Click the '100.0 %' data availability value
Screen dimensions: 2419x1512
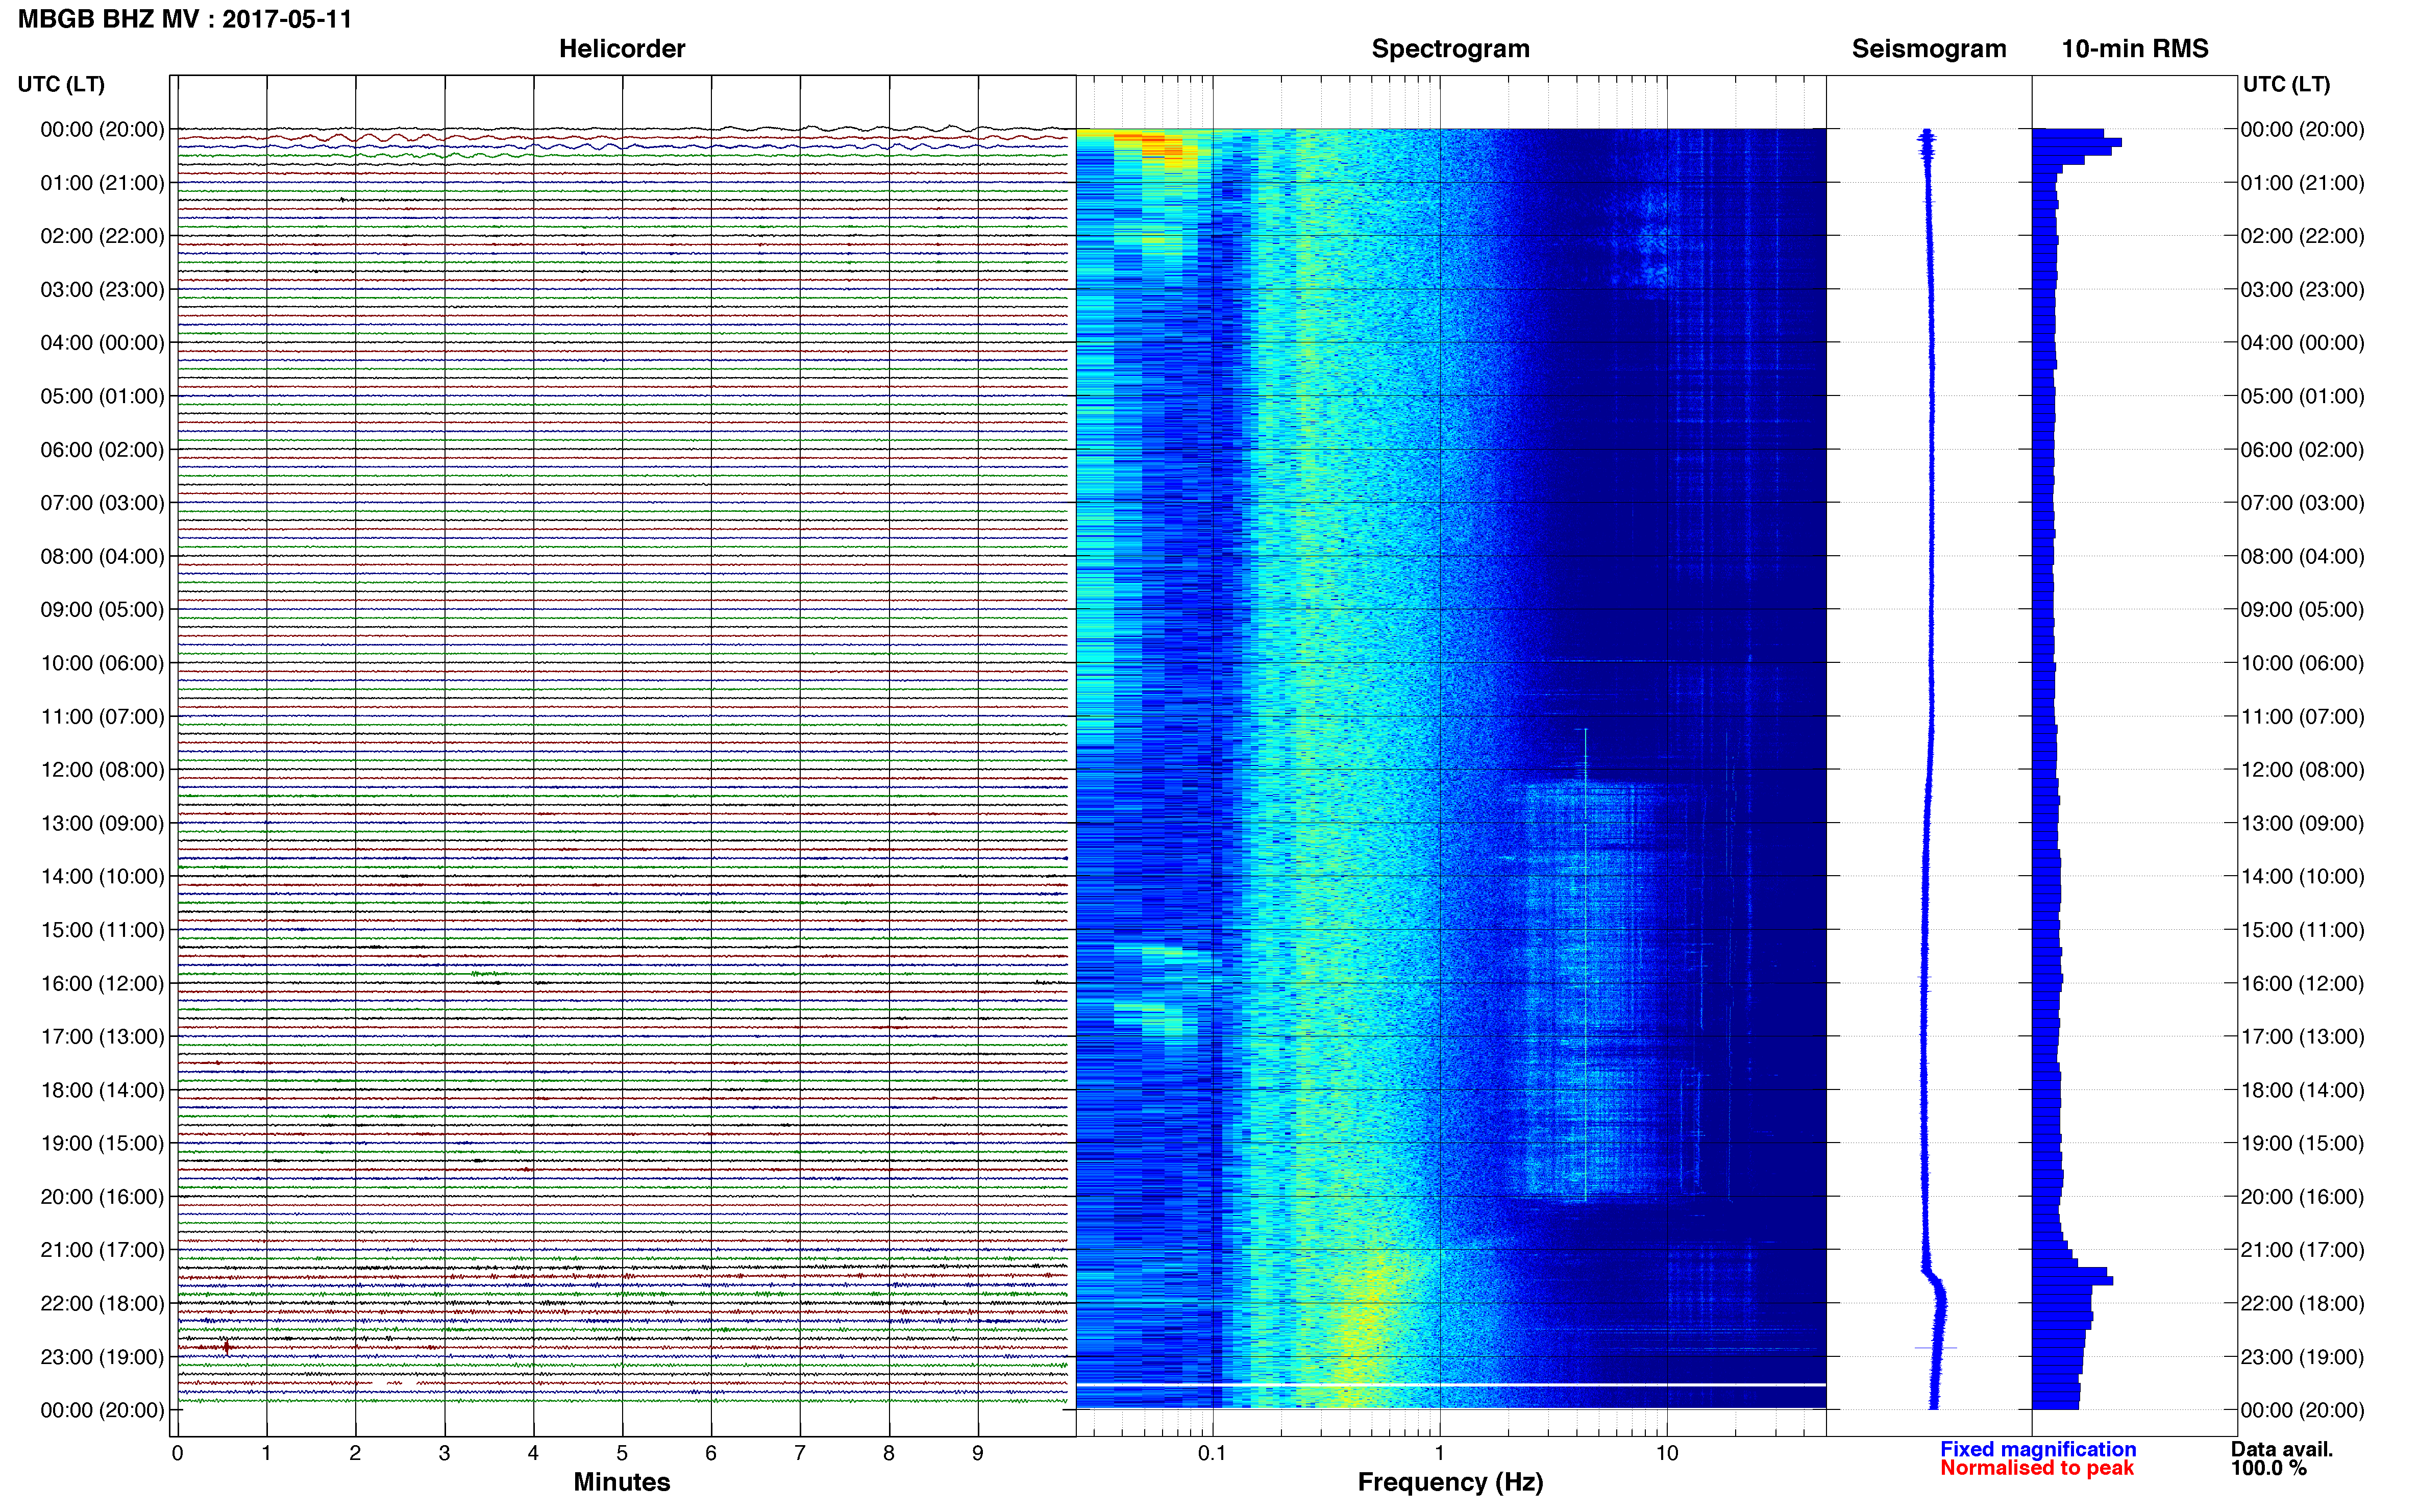2268,1468
